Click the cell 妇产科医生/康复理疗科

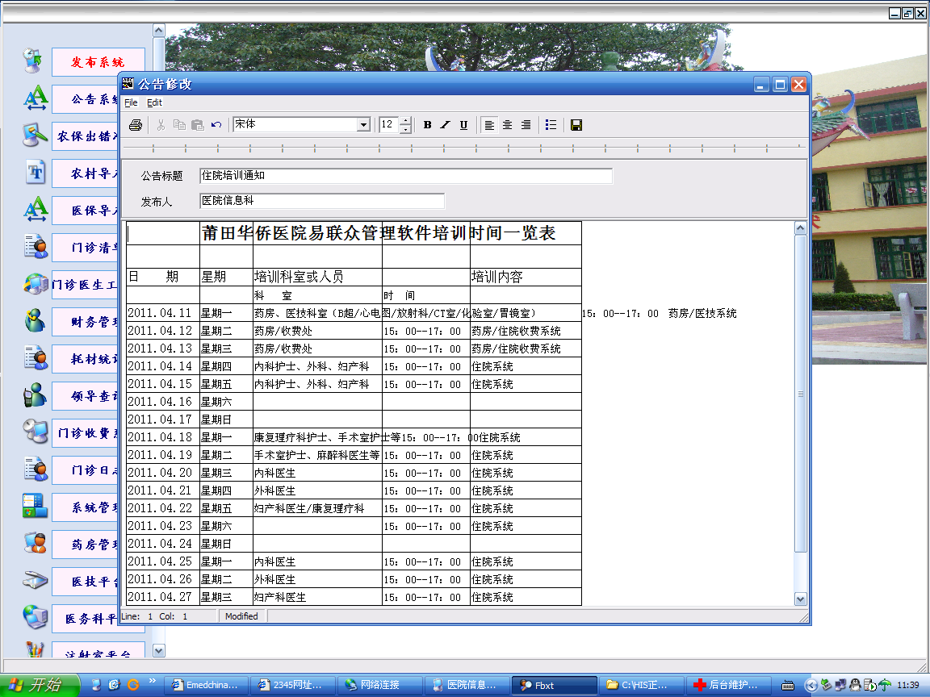(317, 508)
